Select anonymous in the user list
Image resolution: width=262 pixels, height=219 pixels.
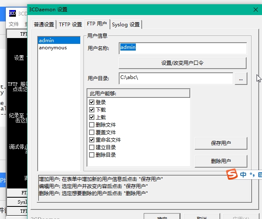pos(59,48)
